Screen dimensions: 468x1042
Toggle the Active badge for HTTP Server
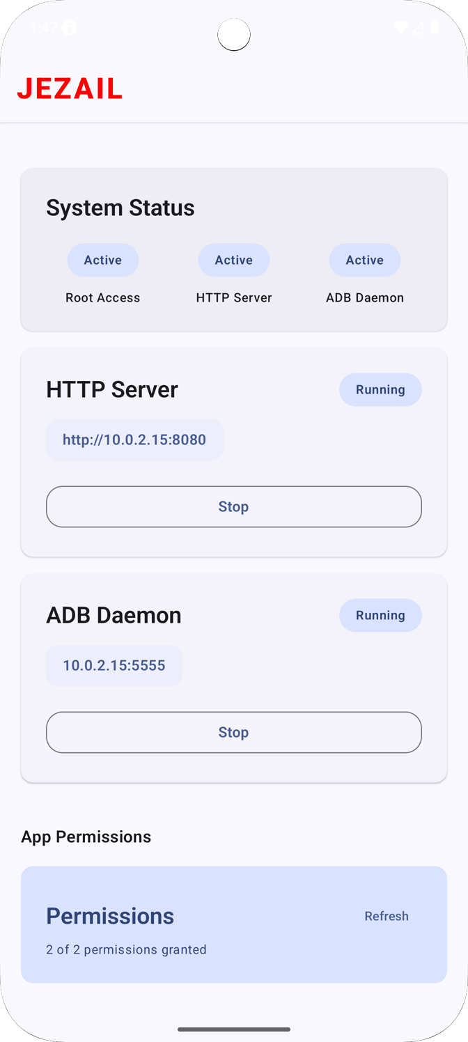233,260
